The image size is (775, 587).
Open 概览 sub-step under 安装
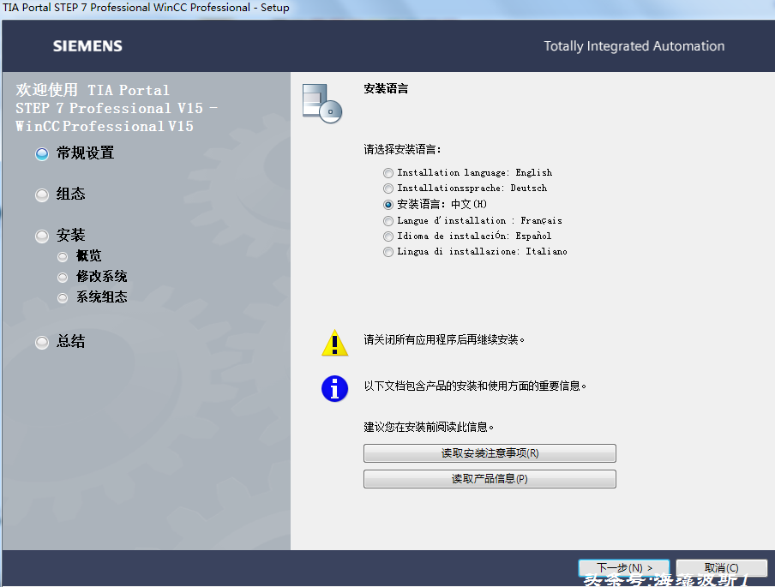coord(88,256)
